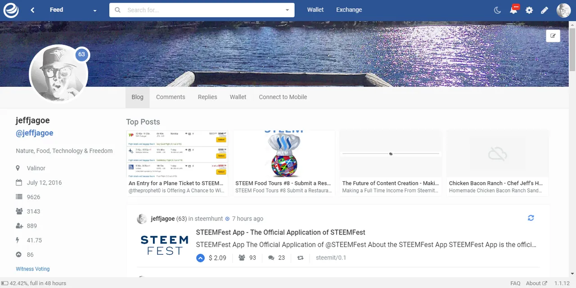Open comments icon beside 23
576x288 pixels.
[271, 258]
